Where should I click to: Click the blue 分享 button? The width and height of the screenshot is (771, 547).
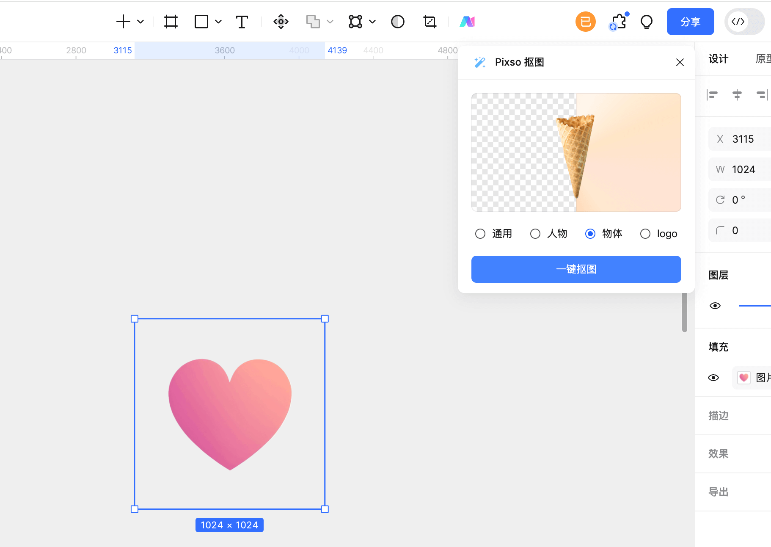pos(690,22)
